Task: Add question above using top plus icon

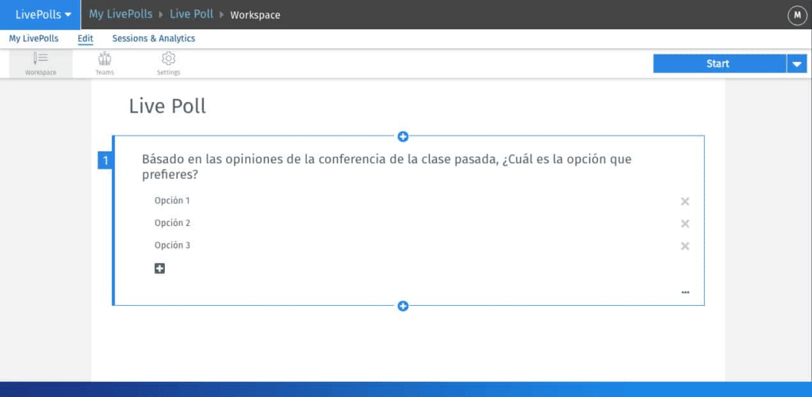Action: (x=403, y=136)
